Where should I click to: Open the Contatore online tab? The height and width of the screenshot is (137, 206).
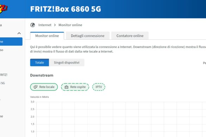130,36
